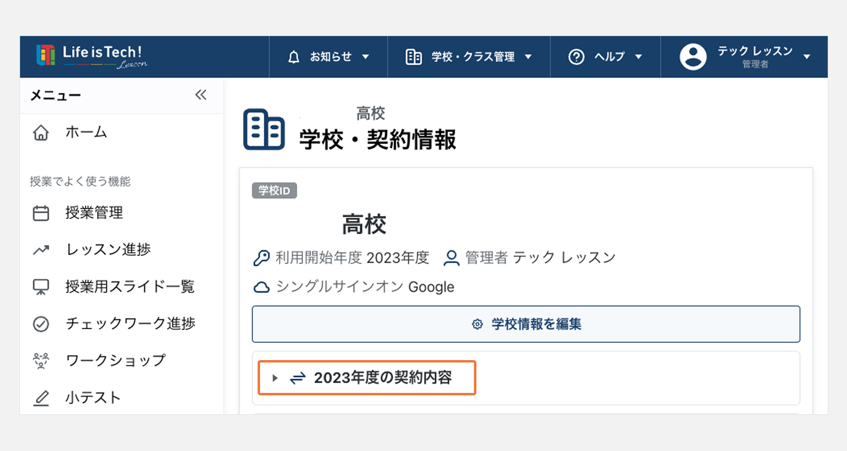The image size is (847, 451).
Task: Click the シングルサインオン Google text
Action: (365, 287)
